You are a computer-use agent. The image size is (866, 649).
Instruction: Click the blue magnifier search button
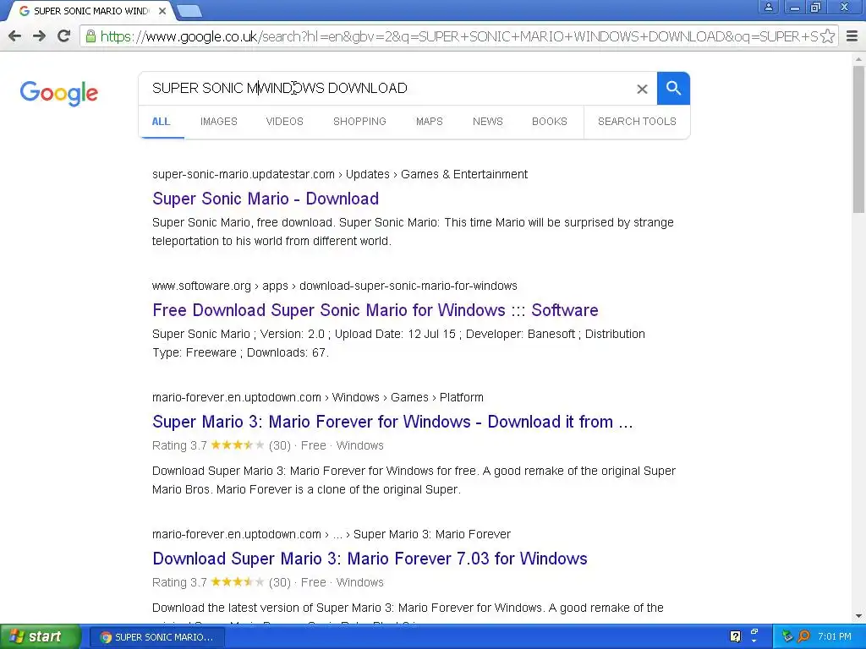pyautogui.click(x=673, y=88)
